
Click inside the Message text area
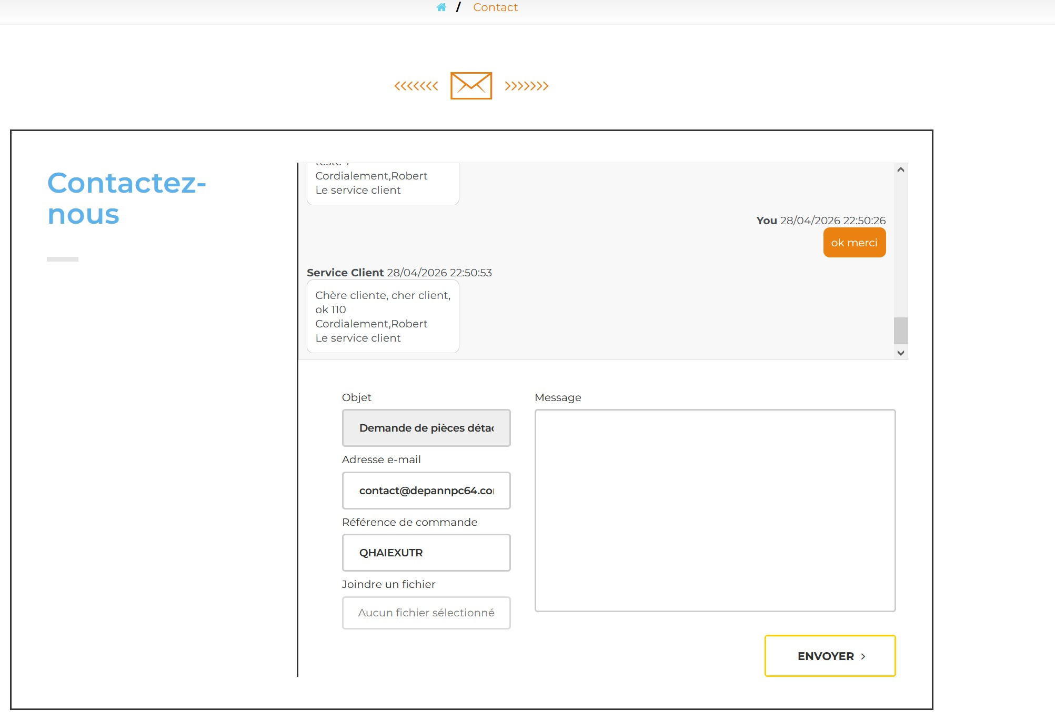coord(715,511)
